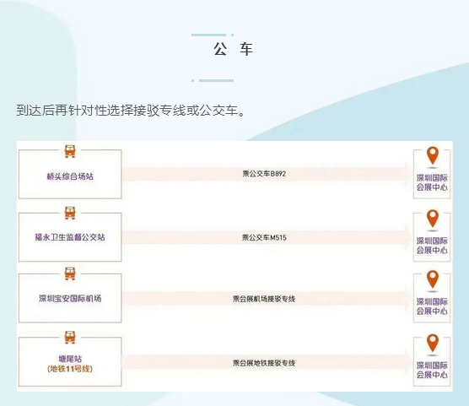Click the 乘会展地铁接驳专线 route label
Image resolution: width=469 pixels, height=406 pixels.
tap(264, 363)
